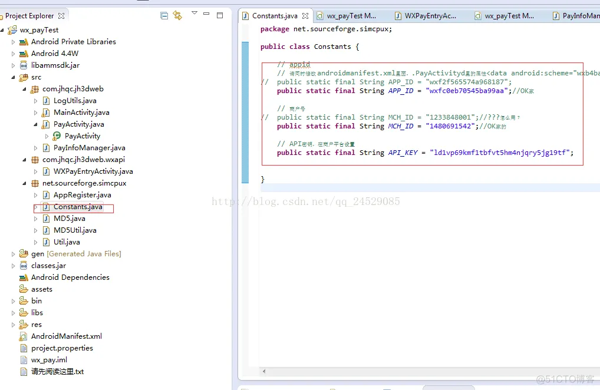
Task: Click the bin folder icon
Action: pyautogui.click(x=24, y=301)
